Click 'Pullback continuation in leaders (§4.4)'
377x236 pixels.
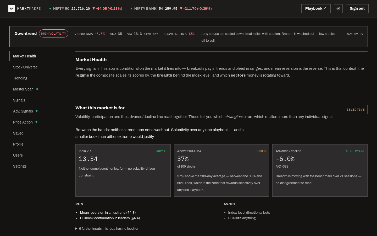coord(110,218)
